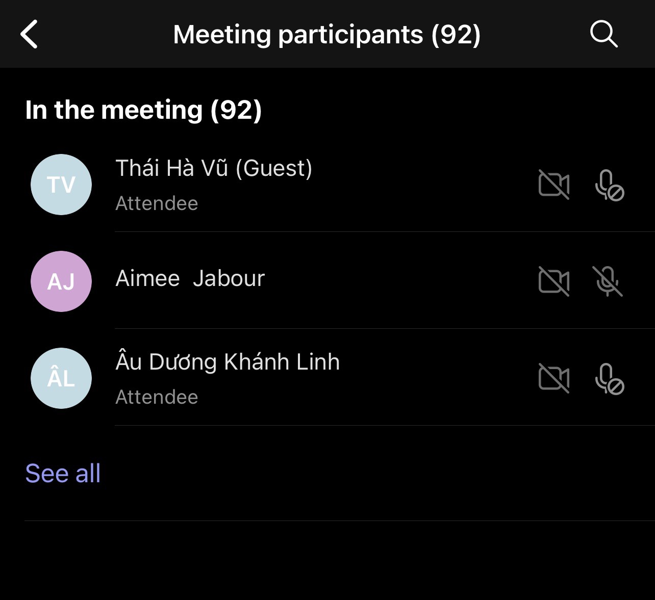Tap Thái Hà Vũ's blocked microphone icon

(609, 185)
